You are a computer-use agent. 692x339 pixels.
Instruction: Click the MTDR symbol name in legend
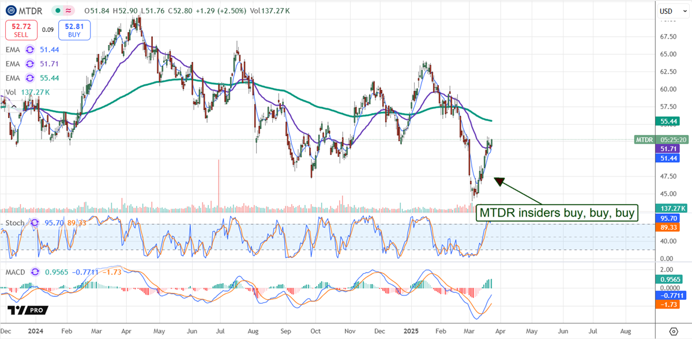(31, 11)
